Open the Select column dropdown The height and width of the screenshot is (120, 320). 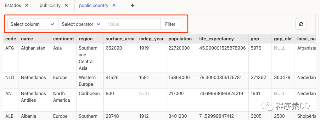tap(33, 24)
